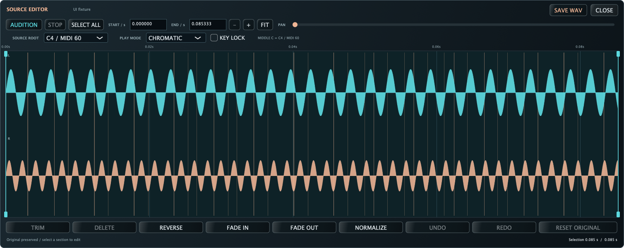This screenshot has width=624, height=248.
Task: Click the top handle of the left selection marker
Action: 6,54
